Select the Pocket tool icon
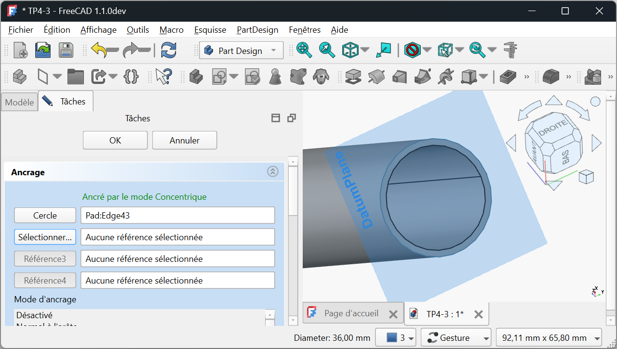 (x=508, y=76)
